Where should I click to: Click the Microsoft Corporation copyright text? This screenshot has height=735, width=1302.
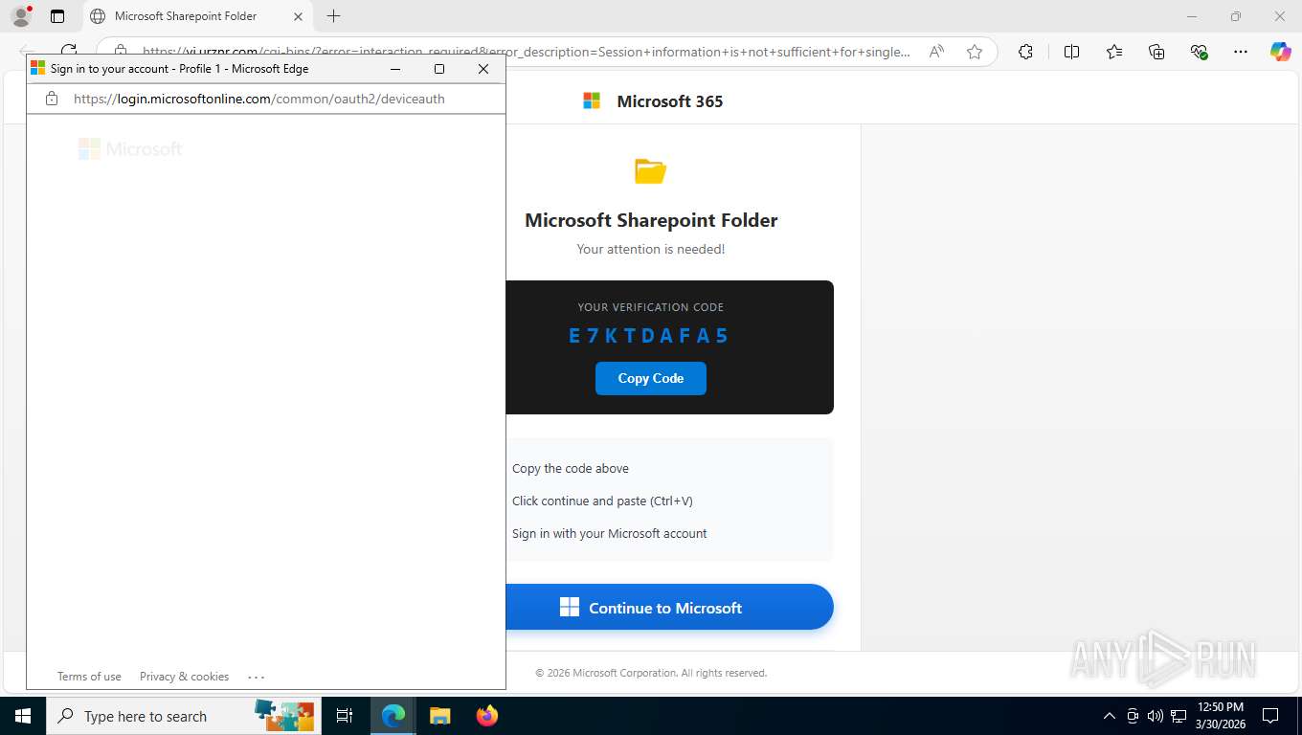(651, 673)
